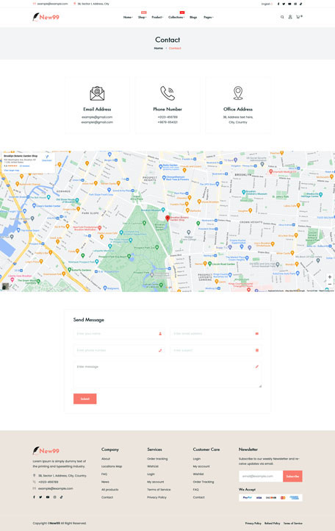The image size is (335, 531).
Task: Click the Enter subject field
Action: coord(216,350)
